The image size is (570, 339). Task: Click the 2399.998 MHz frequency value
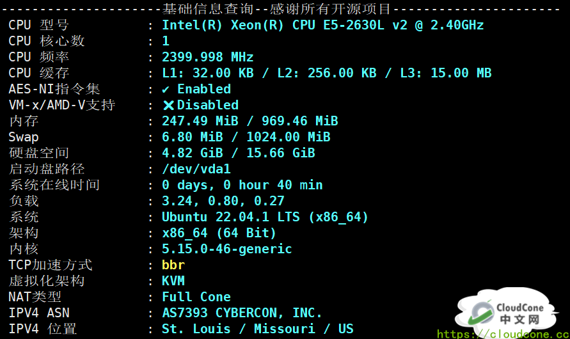(207, 58)
